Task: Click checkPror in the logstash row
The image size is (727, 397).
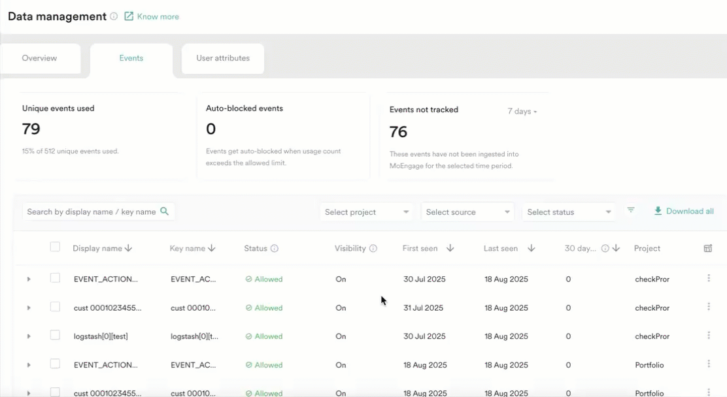Action: [652, 336]
